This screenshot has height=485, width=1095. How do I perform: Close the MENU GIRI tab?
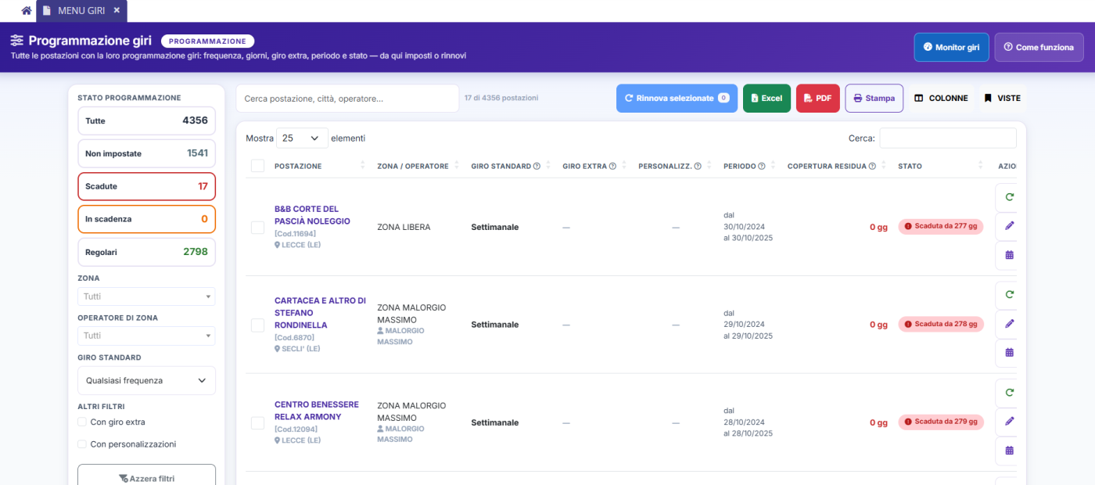pyautogui.click(x=117, y=10)
